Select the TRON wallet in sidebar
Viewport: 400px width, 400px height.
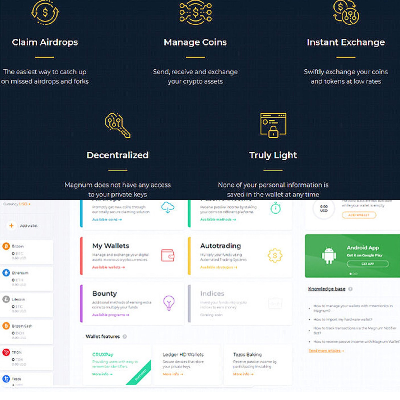(x=26, y=358)
